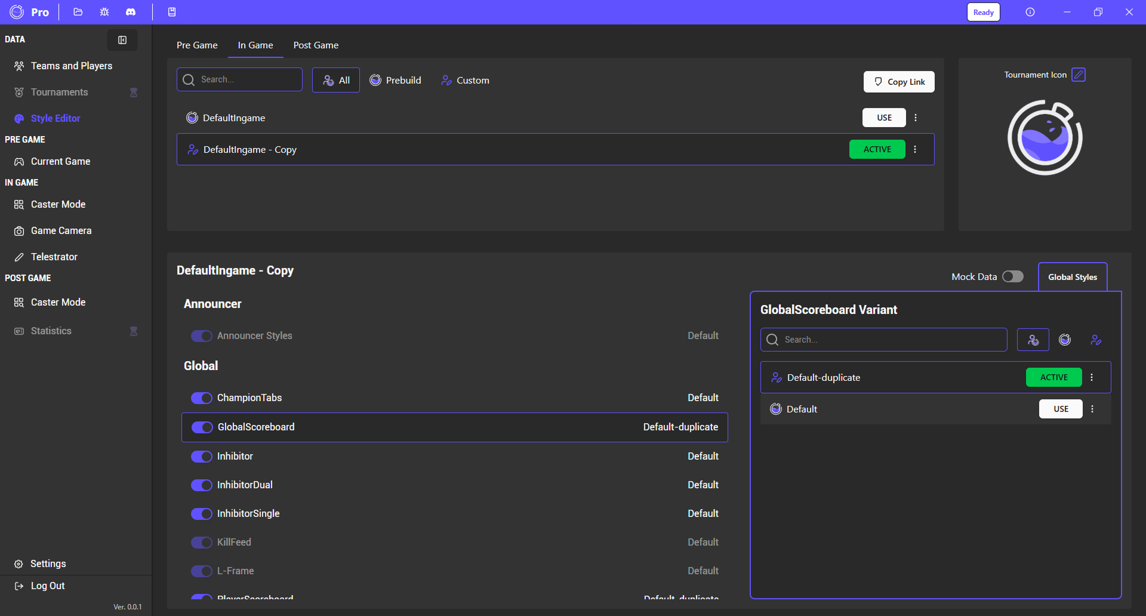Disable the GlobalScoreboard toggle
Image resolution: width=1146 pixels, height=616 pixels.
click(202, 427)
